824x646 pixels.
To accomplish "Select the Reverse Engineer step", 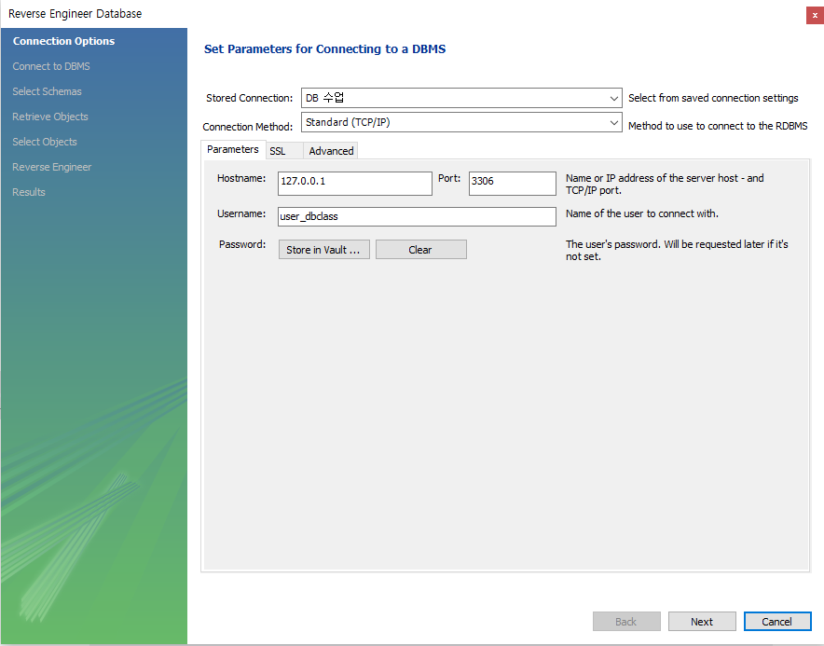I will point(51,167).
